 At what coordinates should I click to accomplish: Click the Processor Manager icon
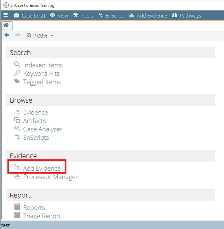tap(17, 177)
